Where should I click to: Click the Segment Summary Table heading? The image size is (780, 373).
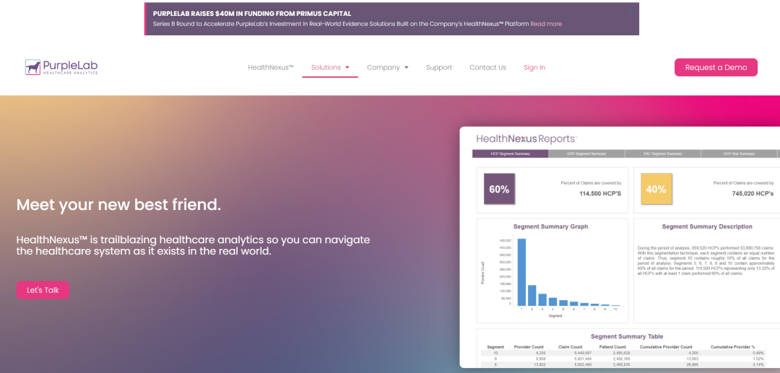pos(627,337)
